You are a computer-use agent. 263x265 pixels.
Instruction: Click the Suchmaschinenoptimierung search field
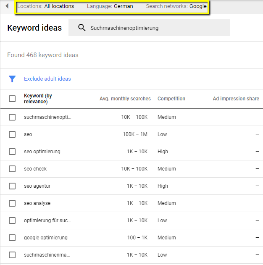pyautogui.click(x=155, y=28)
